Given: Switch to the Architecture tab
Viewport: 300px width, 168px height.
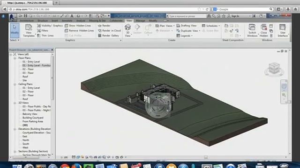Looking at the screenshot, I should pos(27,21).
